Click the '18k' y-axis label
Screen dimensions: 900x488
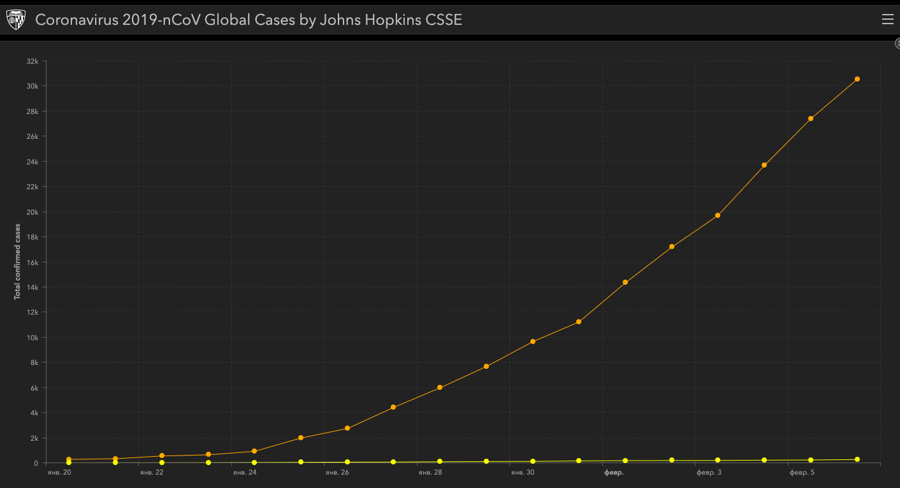(33, 237)
